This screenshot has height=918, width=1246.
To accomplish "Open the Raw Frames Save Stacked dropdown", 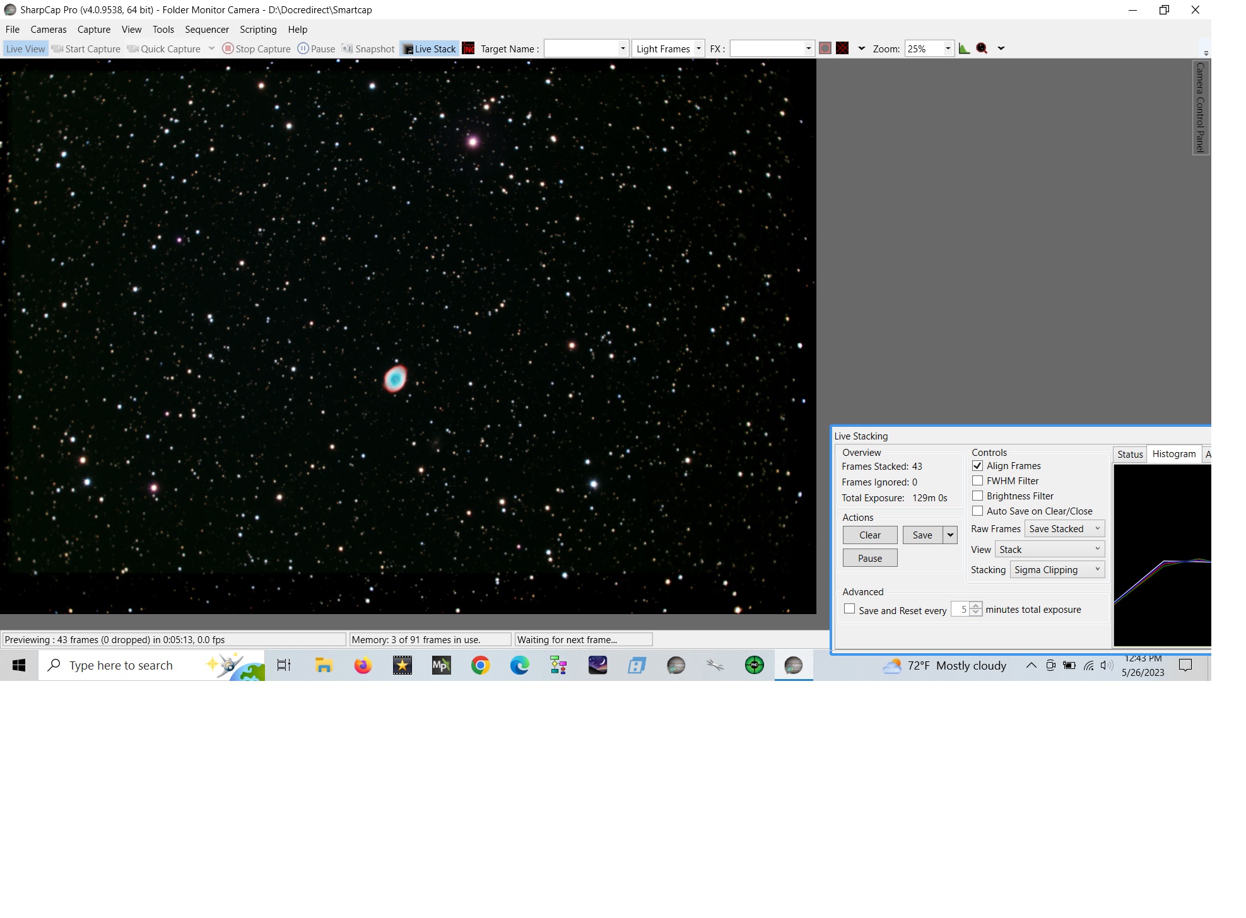I will click(1064, 528).
